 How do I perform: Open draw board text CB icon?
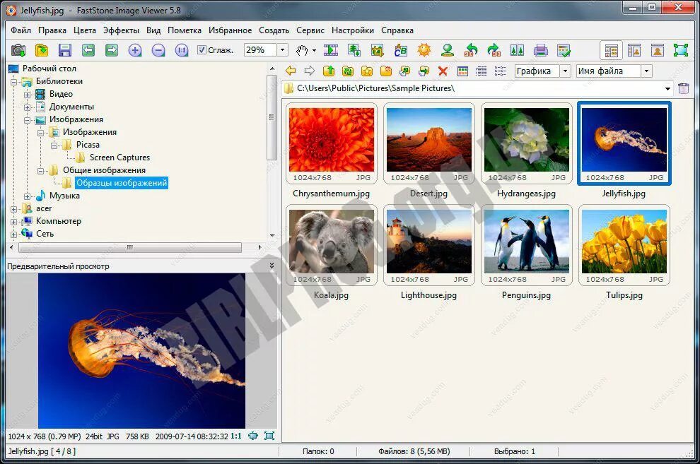coord(400,50)
